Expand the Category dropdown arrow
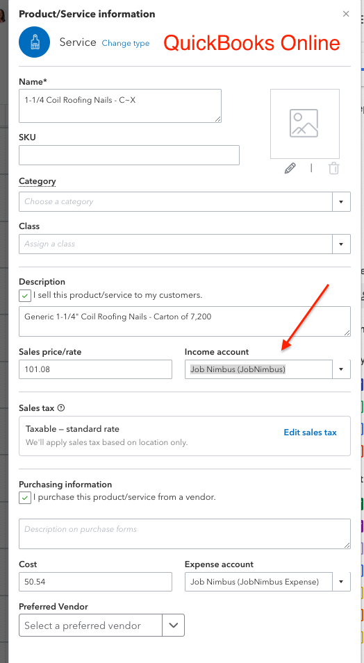Screen dimensions: 364x663 click(x=341, y=202)
